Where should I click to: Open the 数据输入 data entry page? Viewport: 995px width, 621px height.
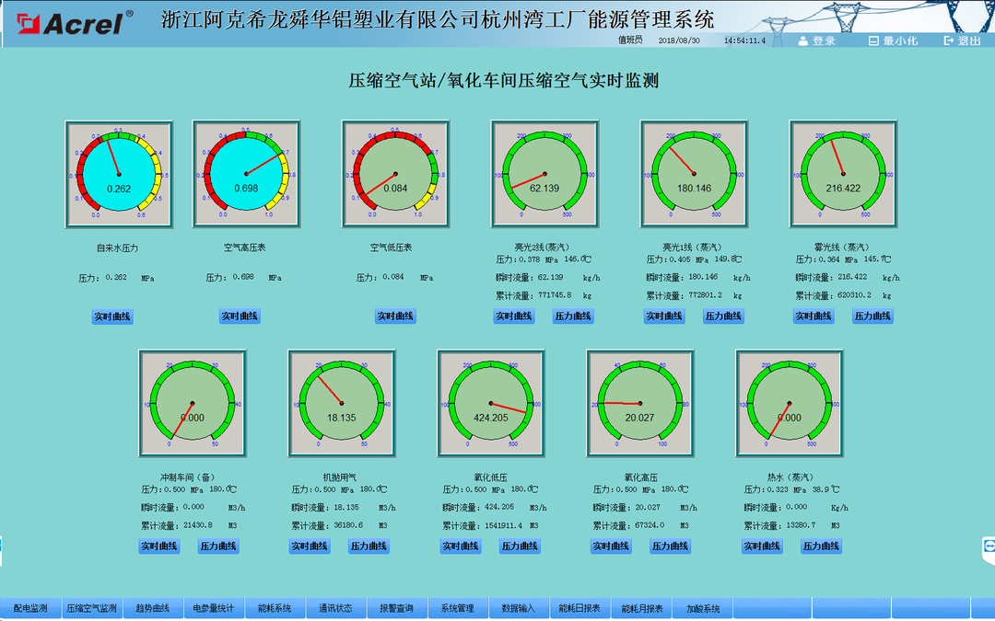pyautogui.click(x=519, y=607)
